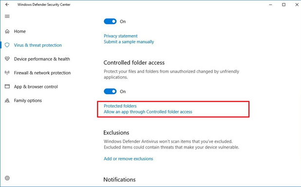Viewport: 301px width, 187px height.
Task: Open the hamburger navigation menu
Action: click(7, 16)
